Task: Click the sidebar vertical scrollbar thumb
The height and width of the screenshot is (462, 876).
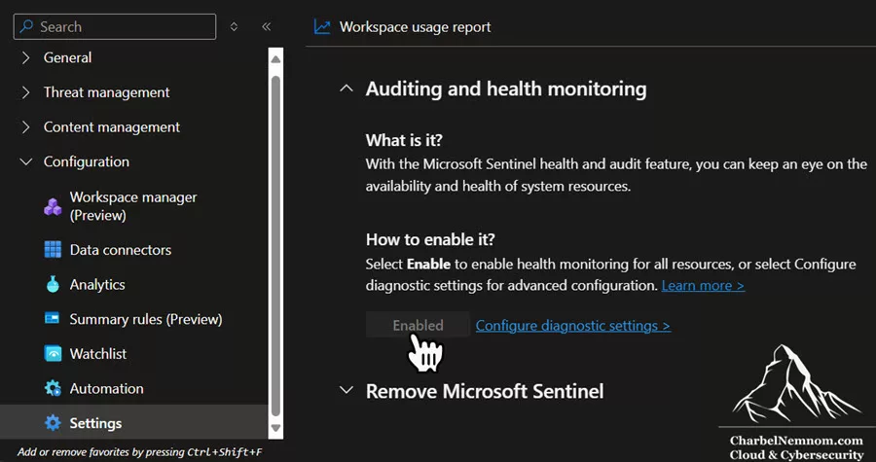Action: click(x=275, y=245)
